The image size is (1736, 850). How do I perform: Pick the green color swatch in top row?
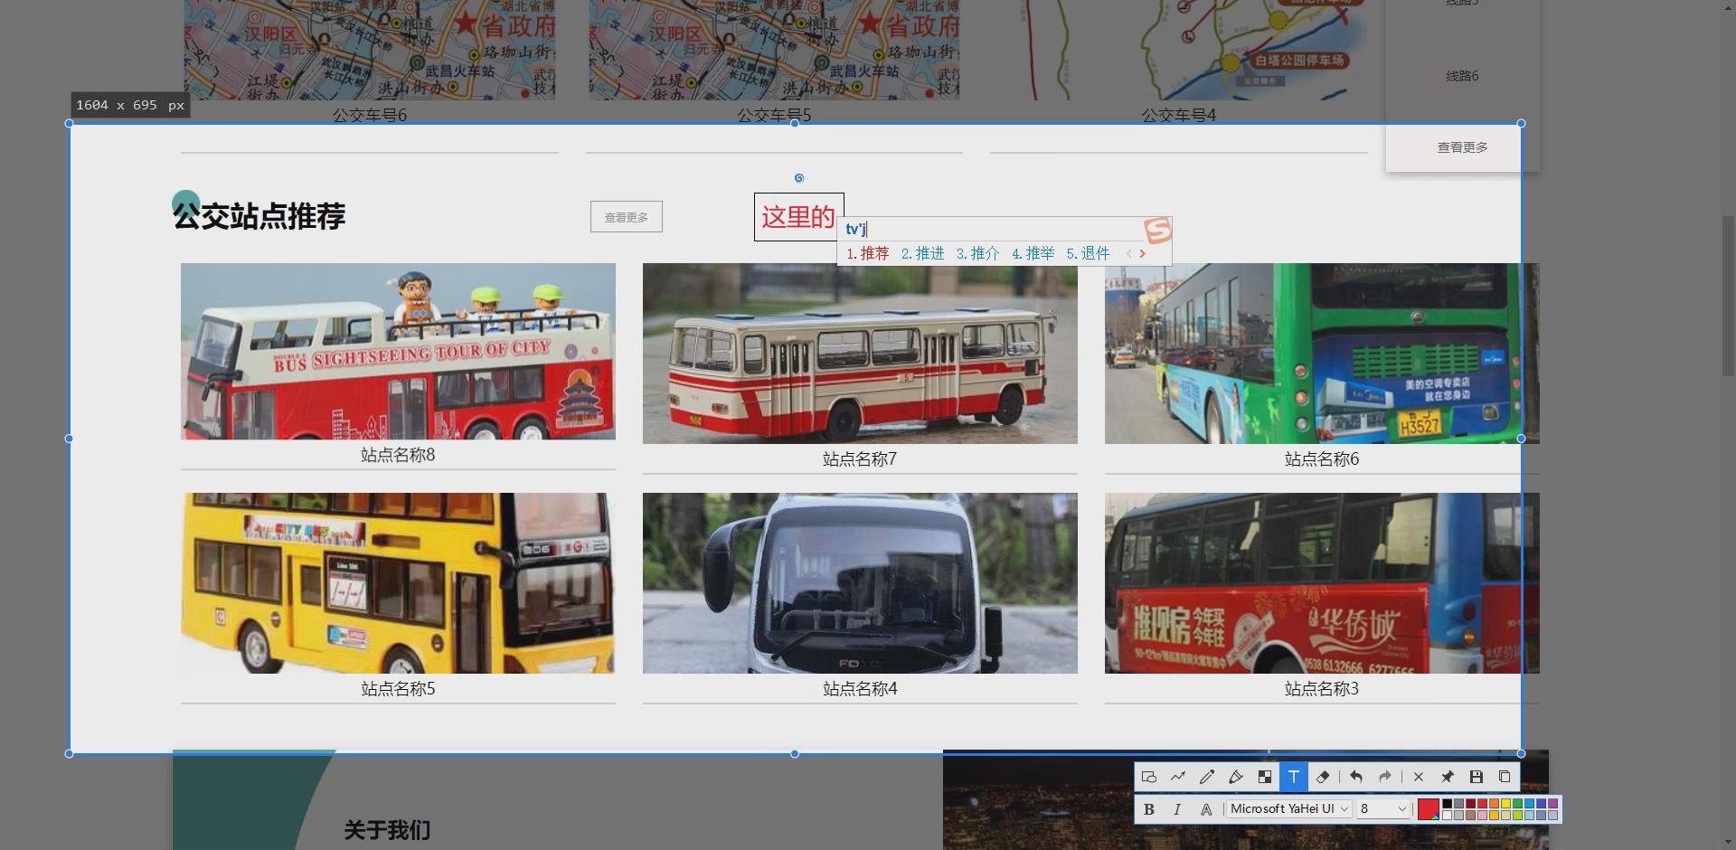(x=1517, y=803)
